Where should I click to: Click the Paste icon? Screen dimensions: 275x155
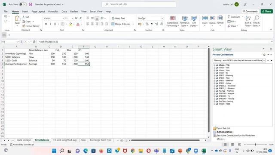tap(17, 19)
